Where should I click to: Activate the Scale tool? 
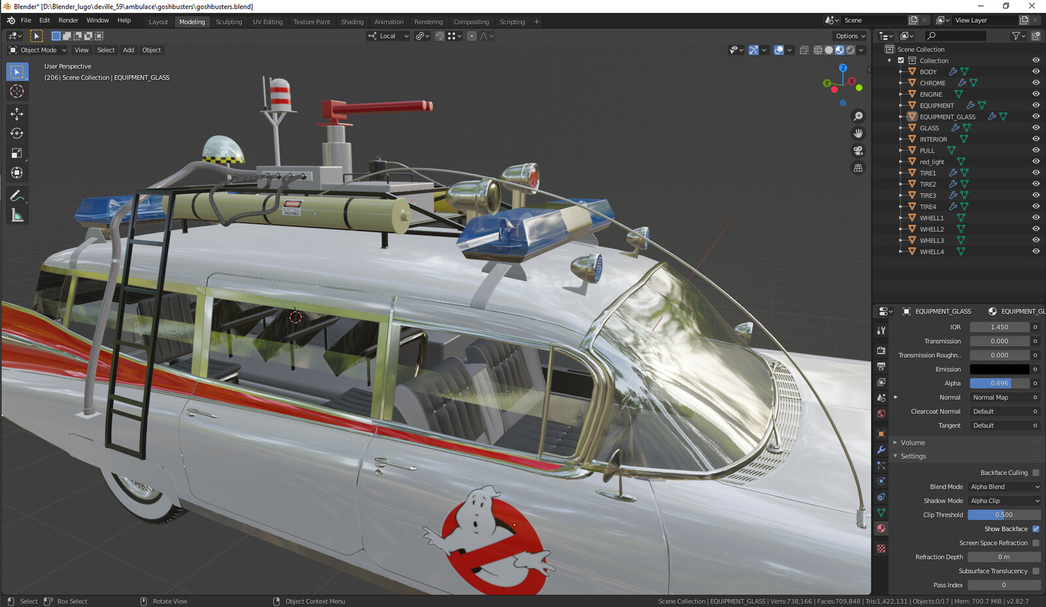(x=17, y=153)
